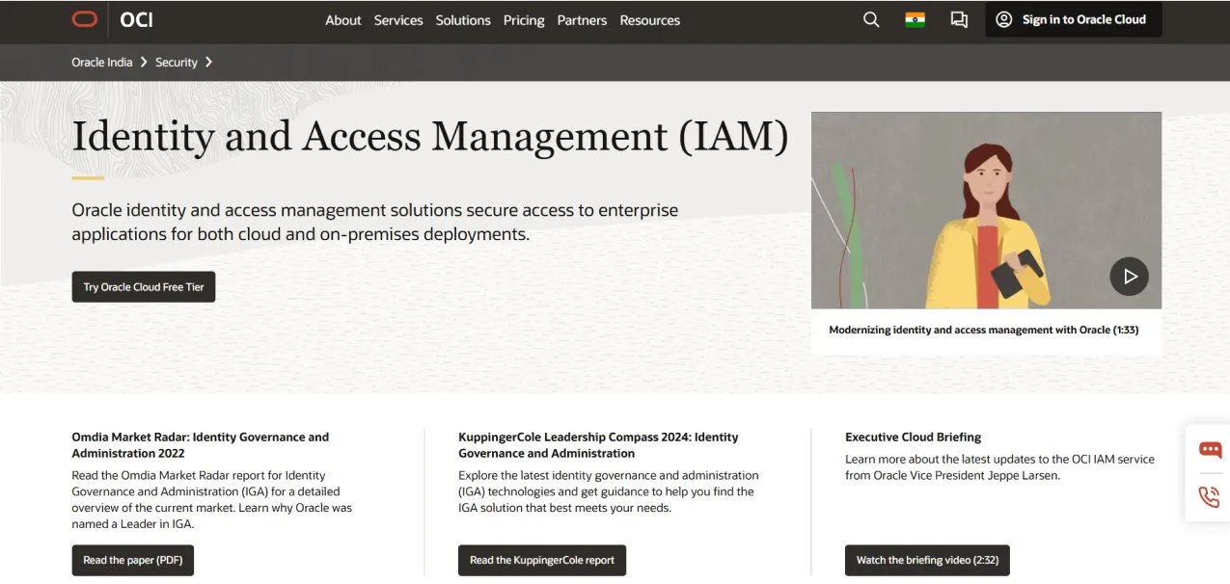Click Read the paper (PDF) button

(133, 560)
